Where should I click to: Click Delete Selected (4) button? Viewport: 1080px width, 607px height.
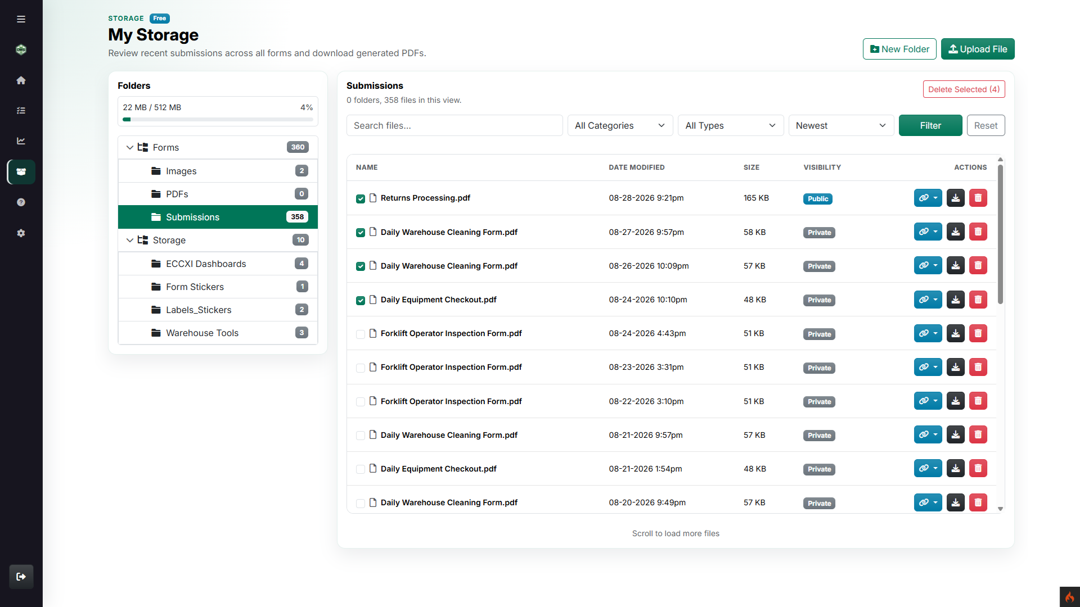coord(964,89)
